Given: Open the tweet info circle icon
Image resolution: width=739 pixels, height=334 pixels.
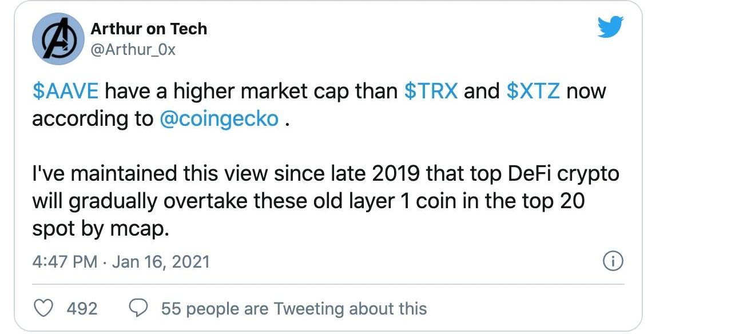Looking at the screenshot, I should point(613,261).
